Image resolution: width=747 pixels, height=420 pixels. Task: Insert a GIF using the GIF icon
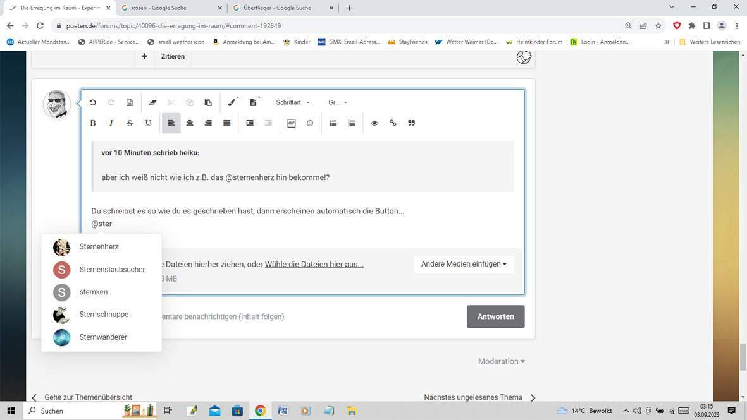(x=292, y=123)
